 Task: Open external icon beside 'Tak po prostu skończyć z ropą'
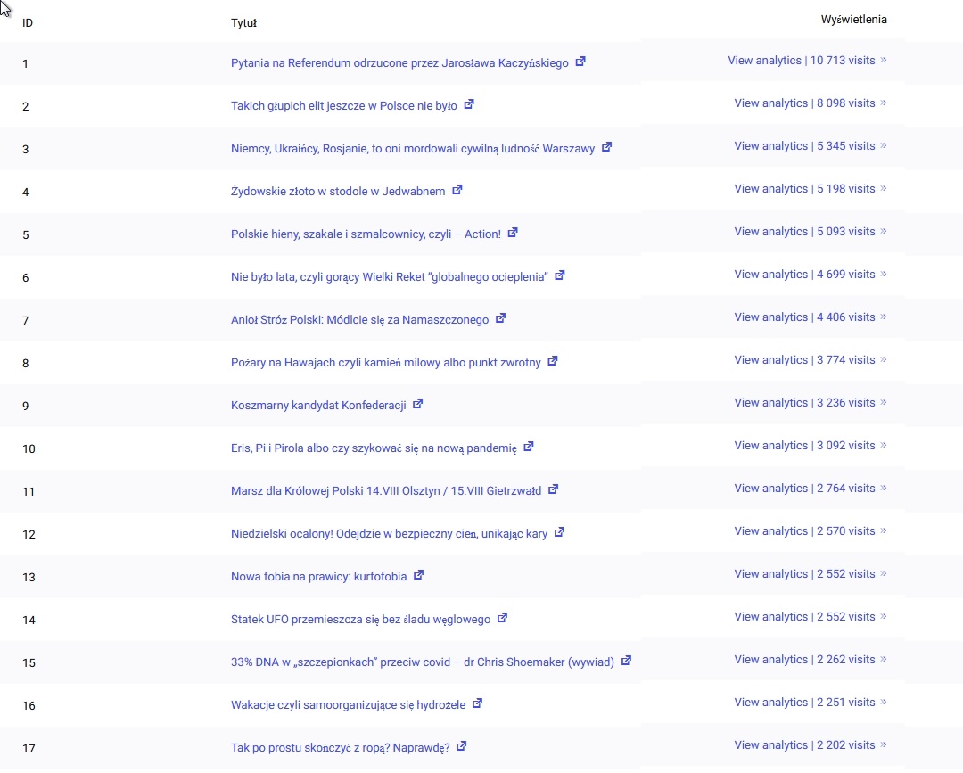(x=461, y=746)
